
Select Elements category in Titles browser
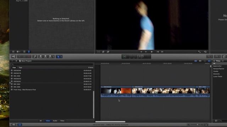click(x=216, y=74)
